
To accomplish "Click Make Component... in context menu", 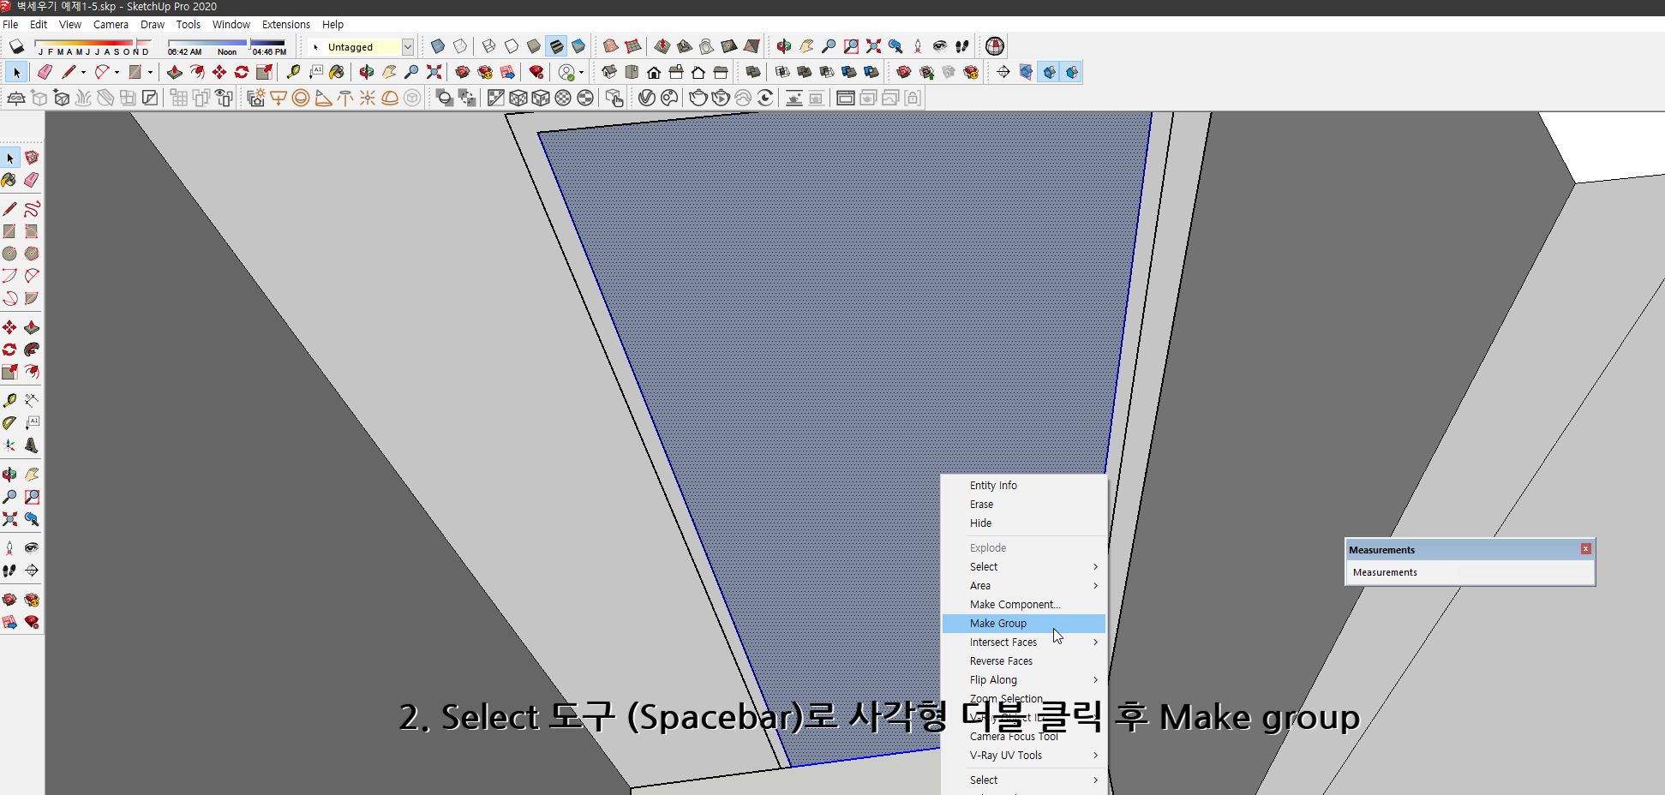I will click(1024, 605).
